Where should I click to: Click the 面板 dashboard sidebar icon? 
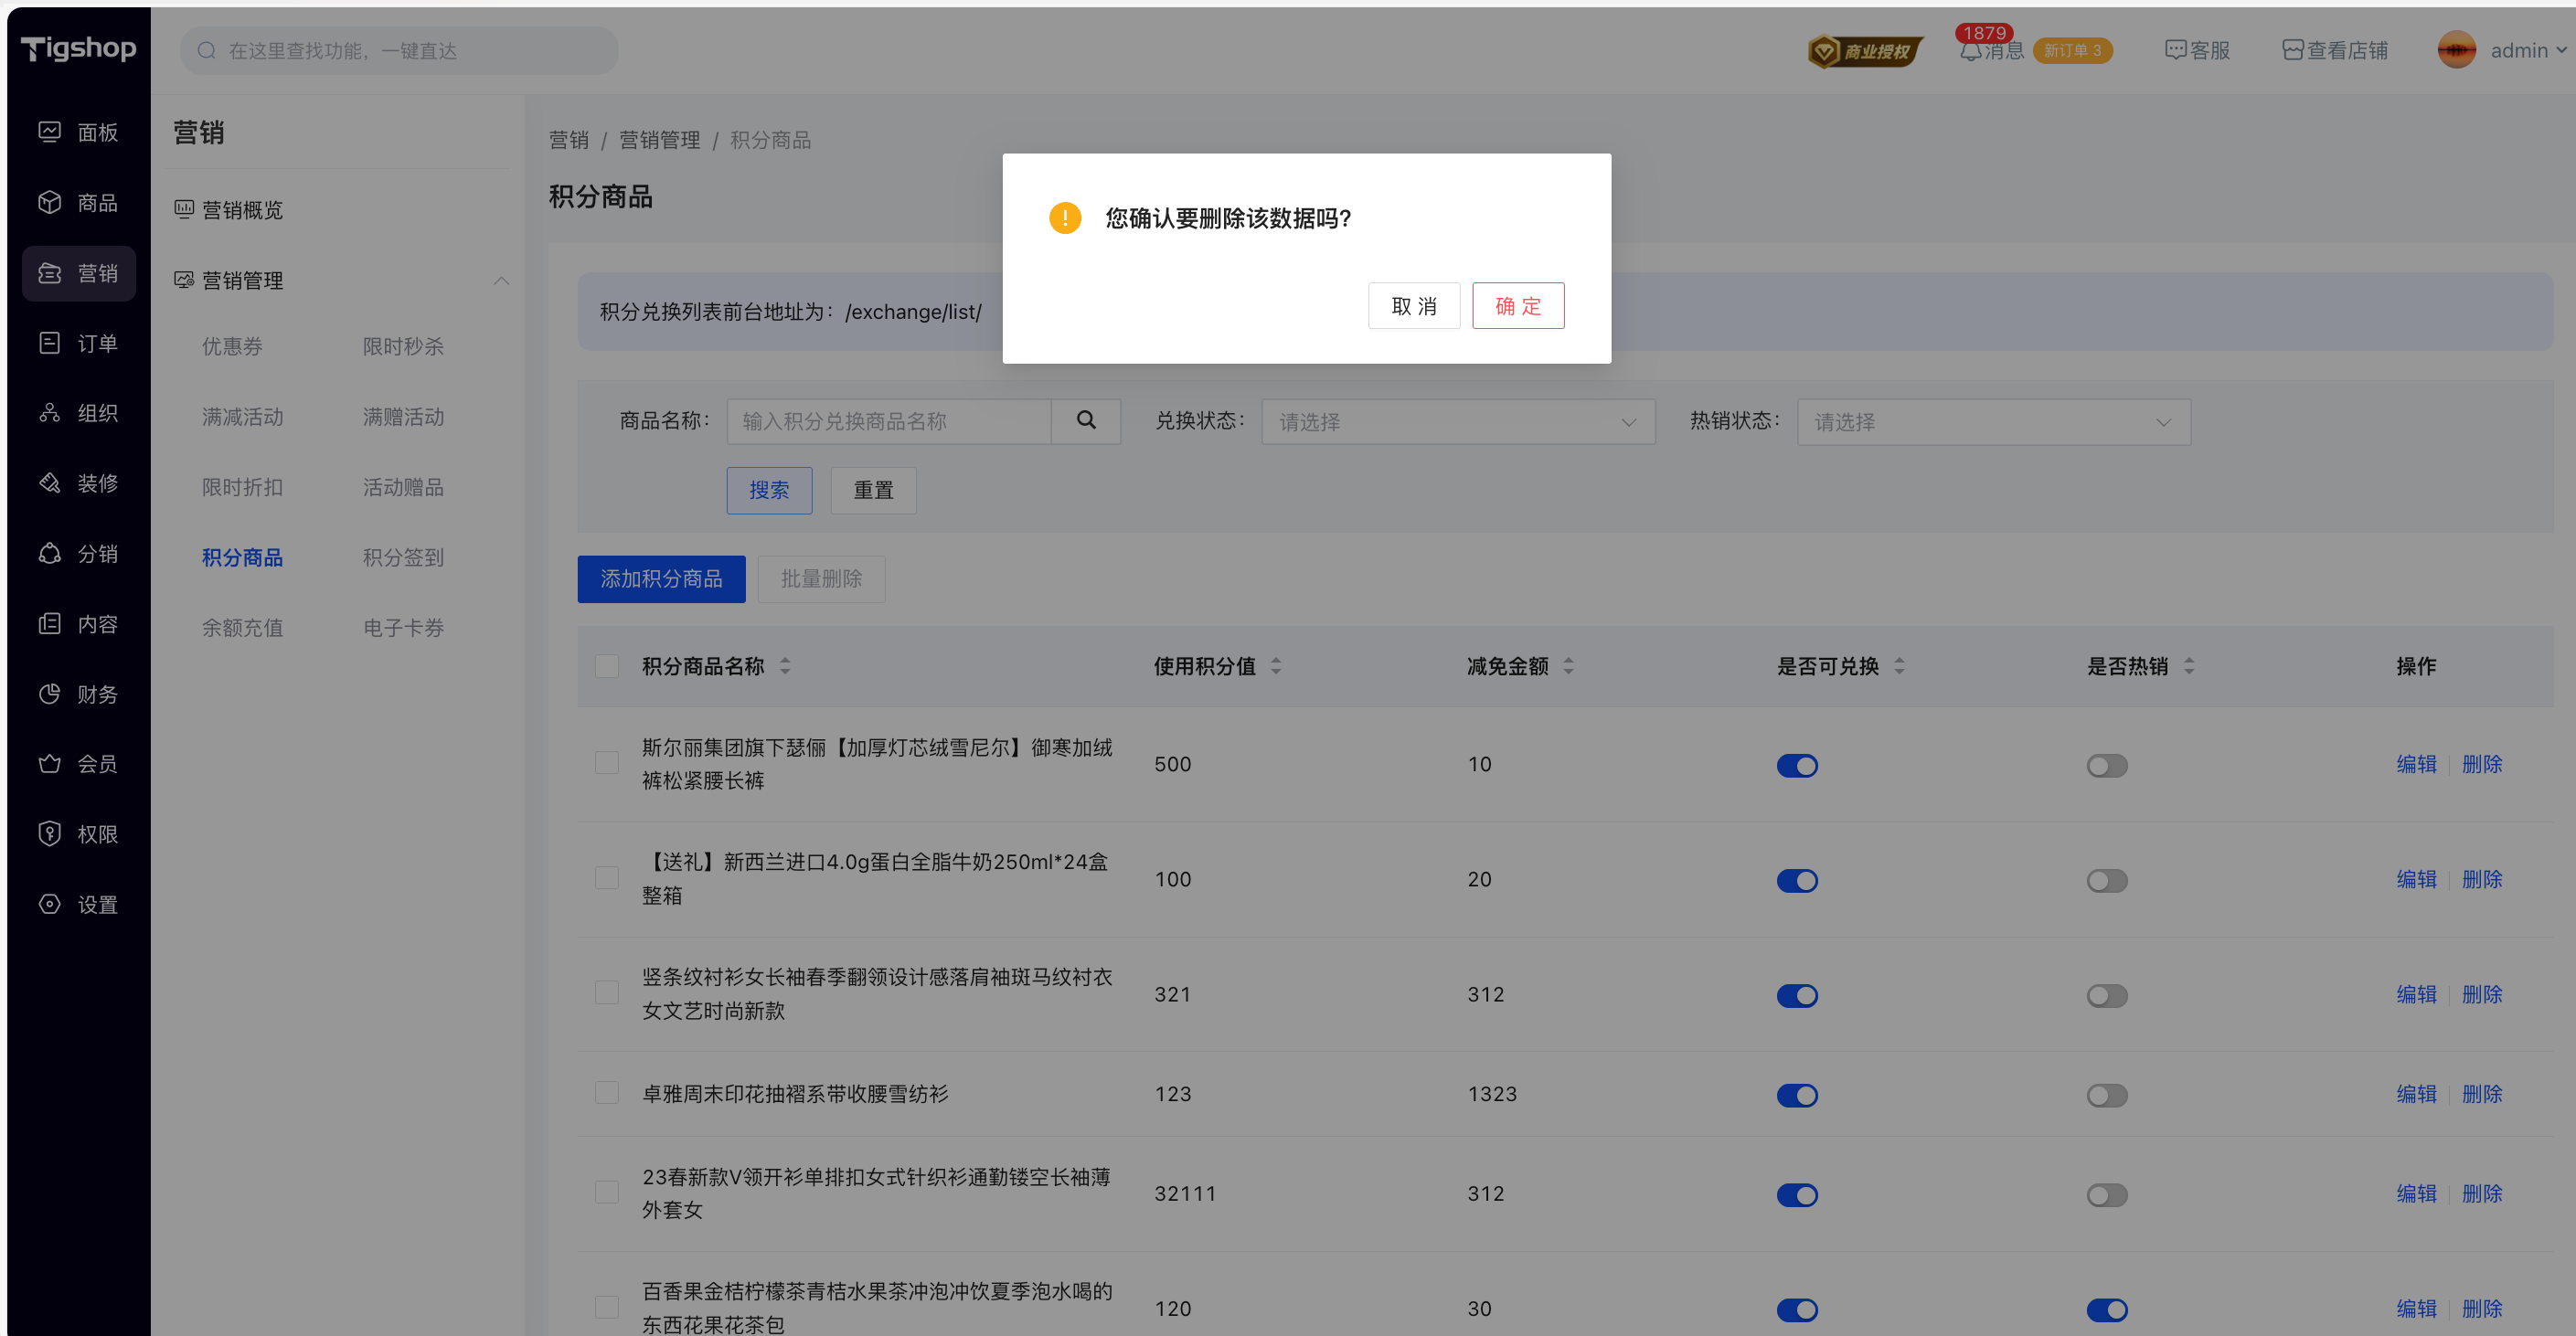[x=50, y=132]
